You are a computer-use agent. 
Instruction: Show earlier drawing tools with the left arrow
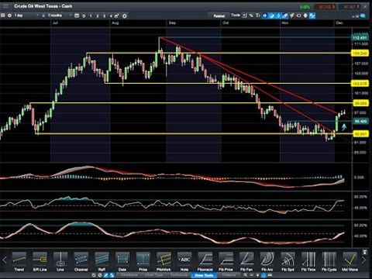click(x=5, y=260)
